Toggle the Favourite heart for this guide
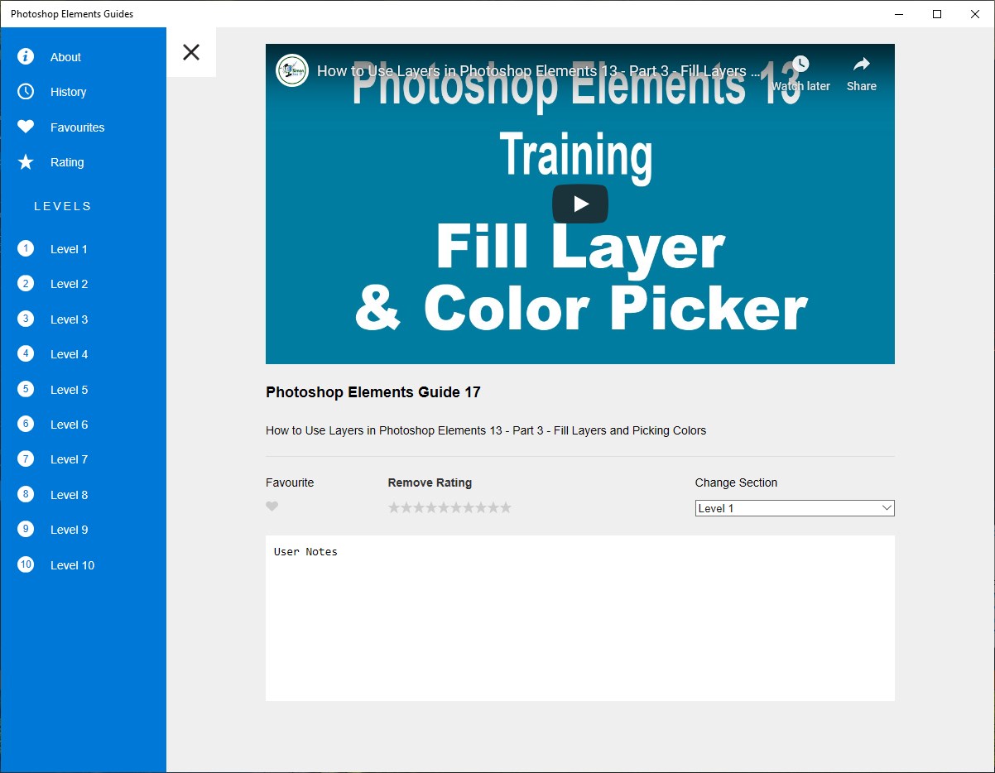The height and width of the screenshot is (773, 995). (272, 507)
